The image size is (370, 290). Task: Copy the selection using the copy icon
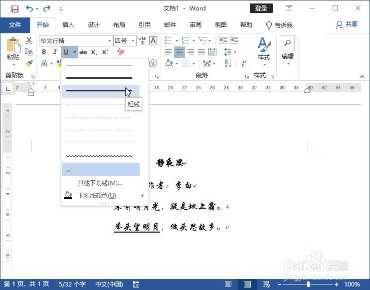tap(29, 52)
